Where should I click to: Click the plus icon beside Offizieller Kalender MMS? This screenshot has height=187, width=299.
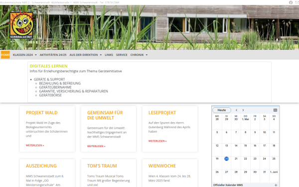click(x=276, y=185)
